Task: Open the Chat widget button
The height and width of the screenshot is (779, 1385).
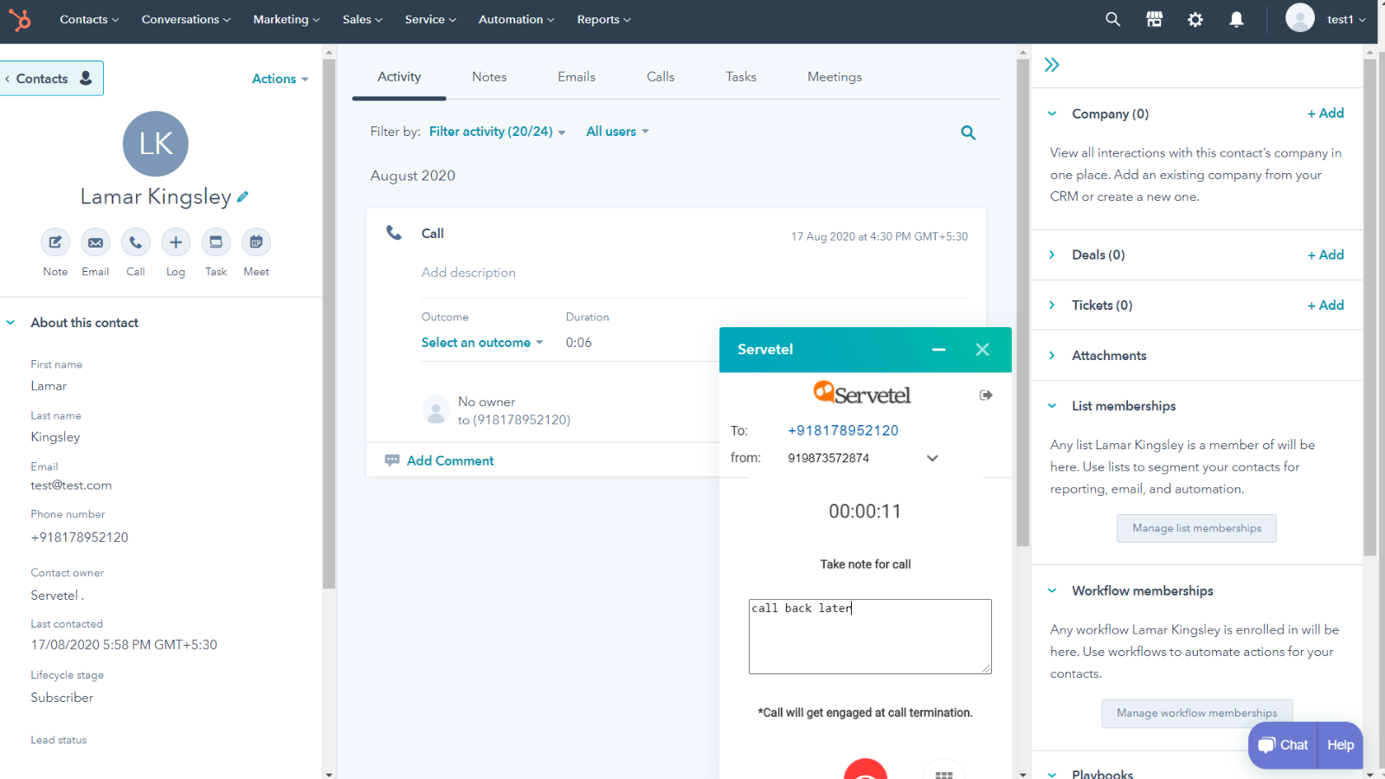Action: coord(1283,745)
